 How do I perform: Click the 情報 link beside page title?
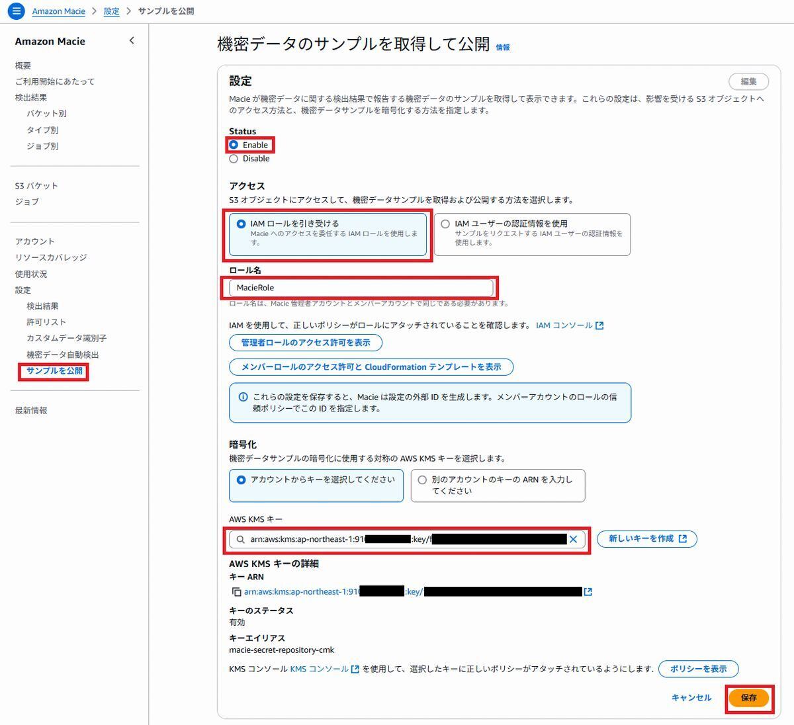point(503,48)
